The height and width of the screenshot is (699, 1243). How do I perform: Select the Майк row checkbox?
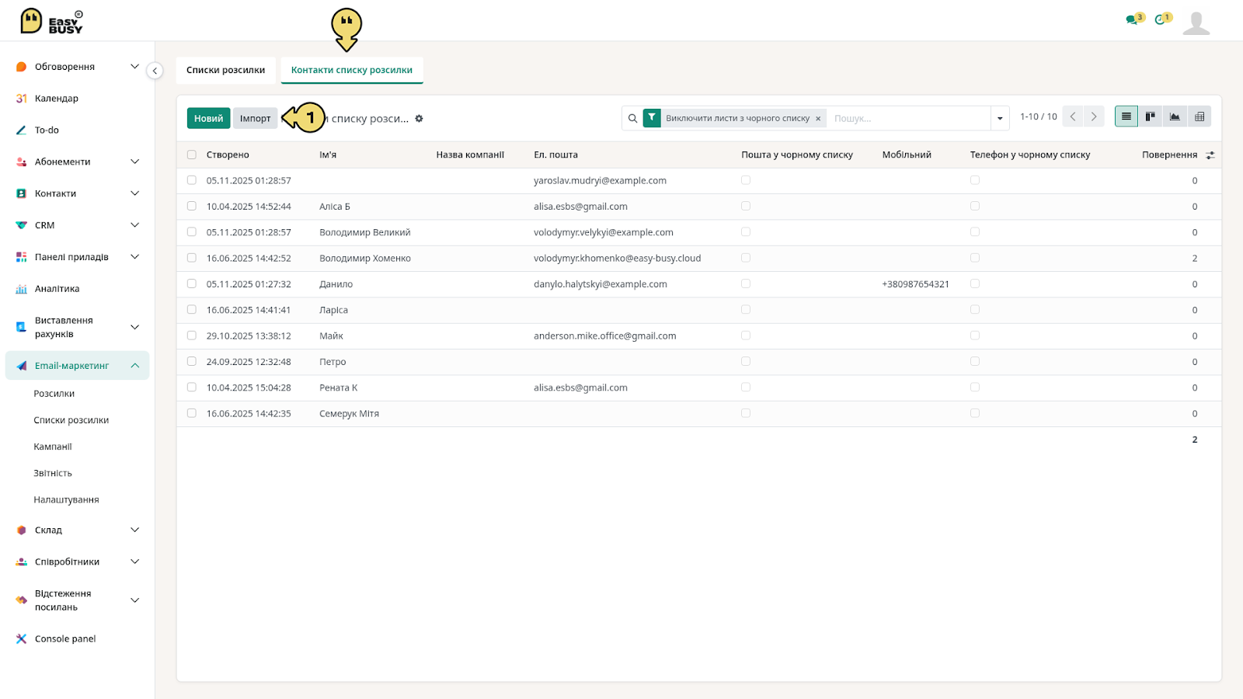[191, 336]
